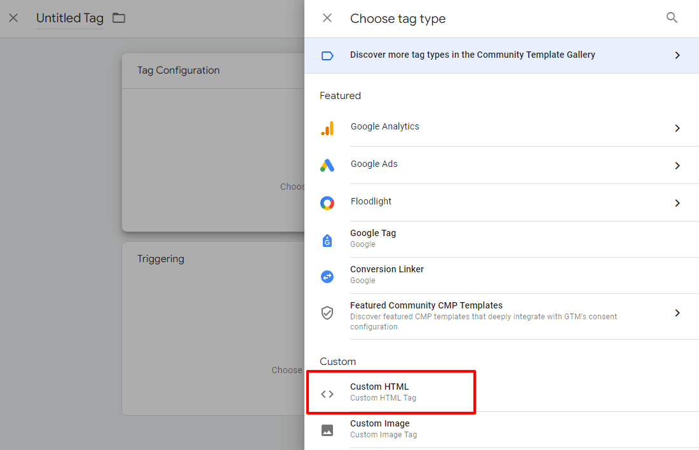699x450 pixels.
Task: Click the Google Tag blue icon
Action: pos(327,240)
